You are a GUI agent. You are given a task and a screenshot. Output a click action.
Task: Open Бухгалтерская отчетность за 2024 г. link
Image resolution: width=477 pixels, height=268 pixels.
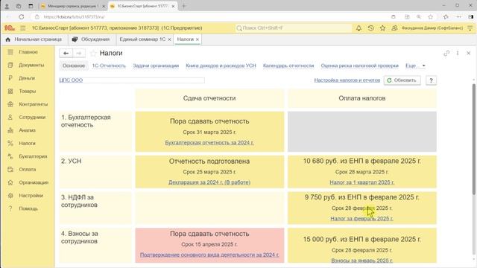click(209, 142)
